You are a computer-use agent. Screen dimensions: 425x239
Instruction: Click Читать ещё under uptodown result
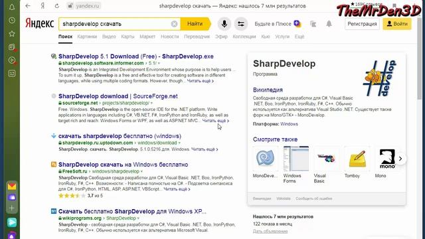point(205,149)
